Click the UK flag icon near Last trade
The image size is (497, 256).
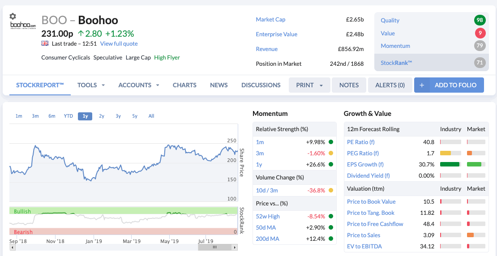45,43
